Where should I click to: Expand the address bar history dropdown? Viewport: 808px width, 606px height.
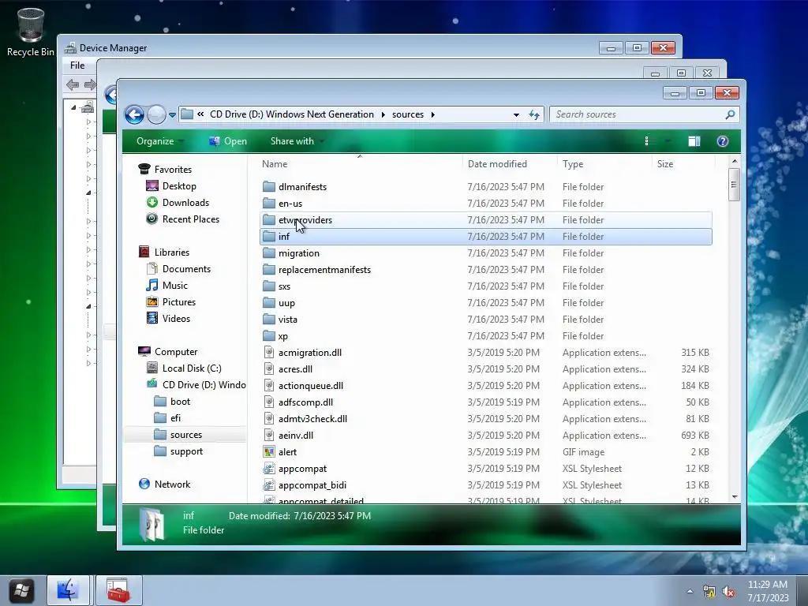516,115
